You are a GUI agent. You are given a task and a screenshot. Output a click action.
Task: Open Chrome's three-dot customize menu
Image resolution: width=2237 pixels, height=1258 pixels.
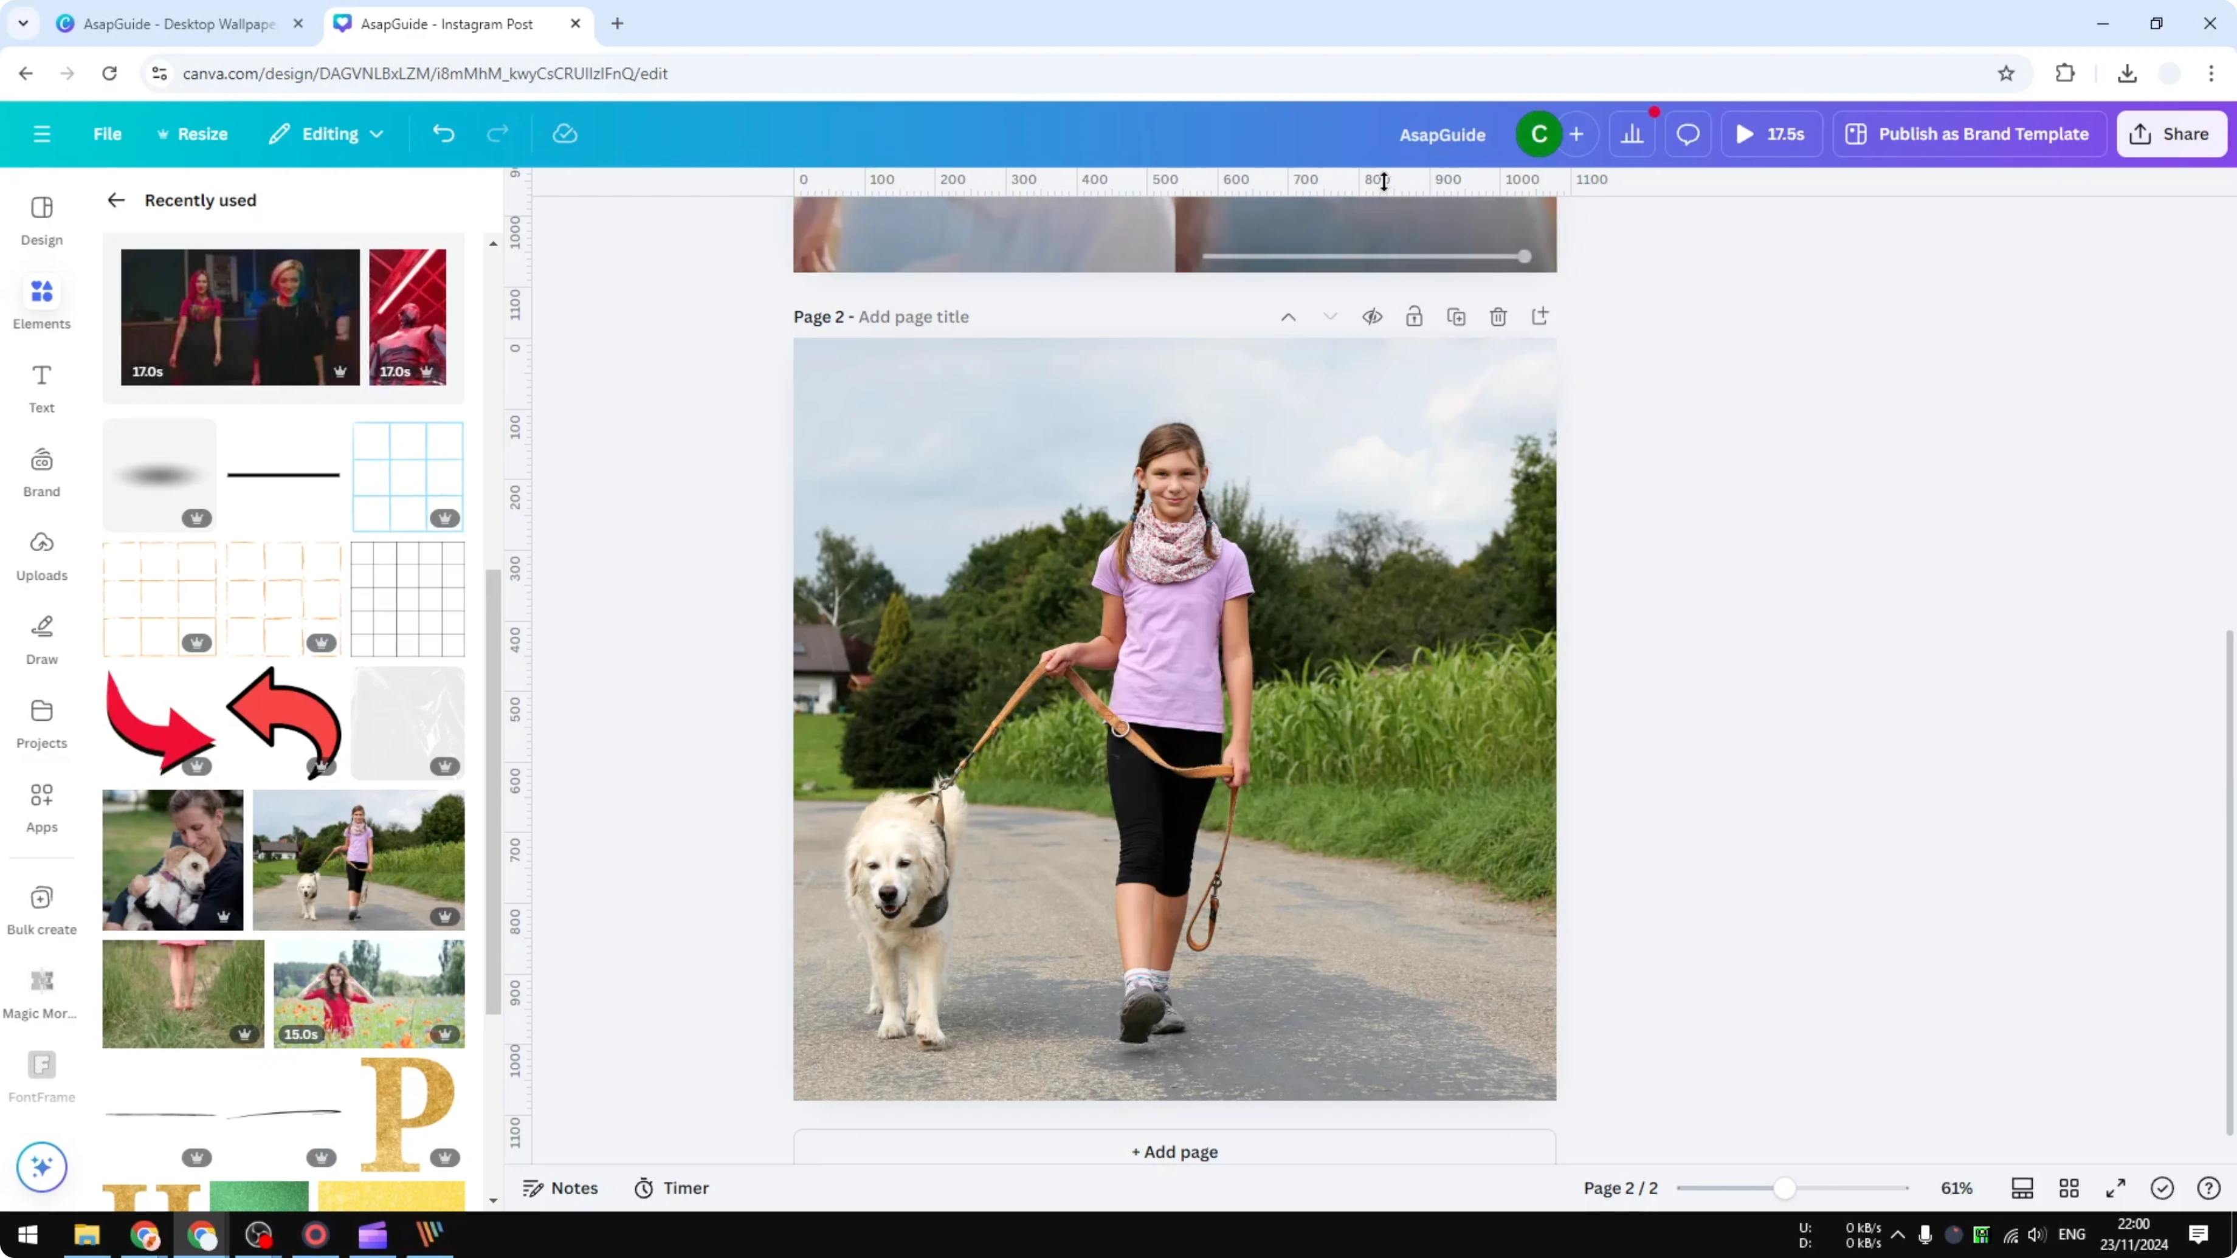pos(2213,73)
